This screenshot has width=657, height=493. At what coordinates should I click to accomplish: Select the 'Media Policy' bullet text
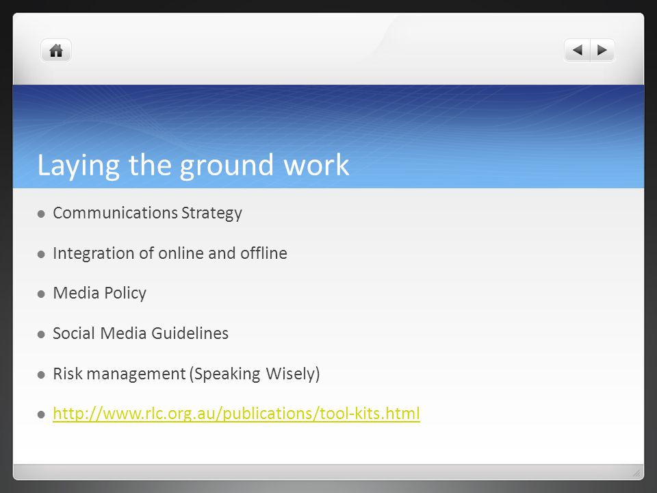pos(100,293)
